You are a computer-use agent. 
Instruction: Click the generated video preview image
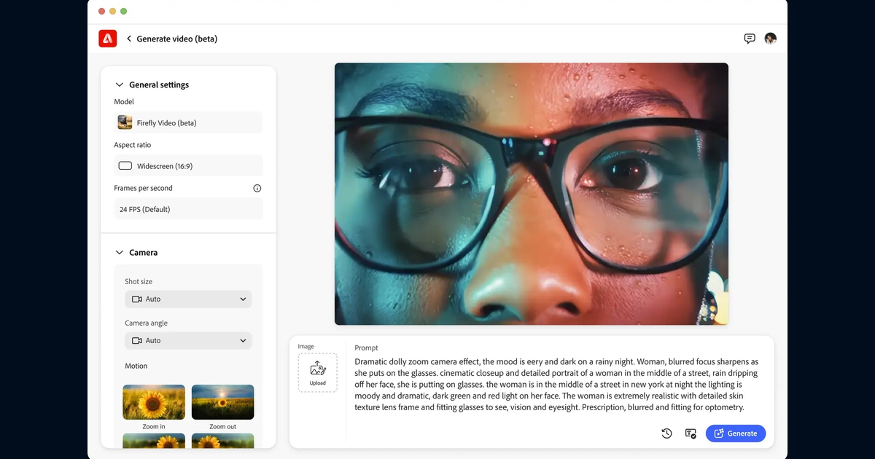(532, 194)
